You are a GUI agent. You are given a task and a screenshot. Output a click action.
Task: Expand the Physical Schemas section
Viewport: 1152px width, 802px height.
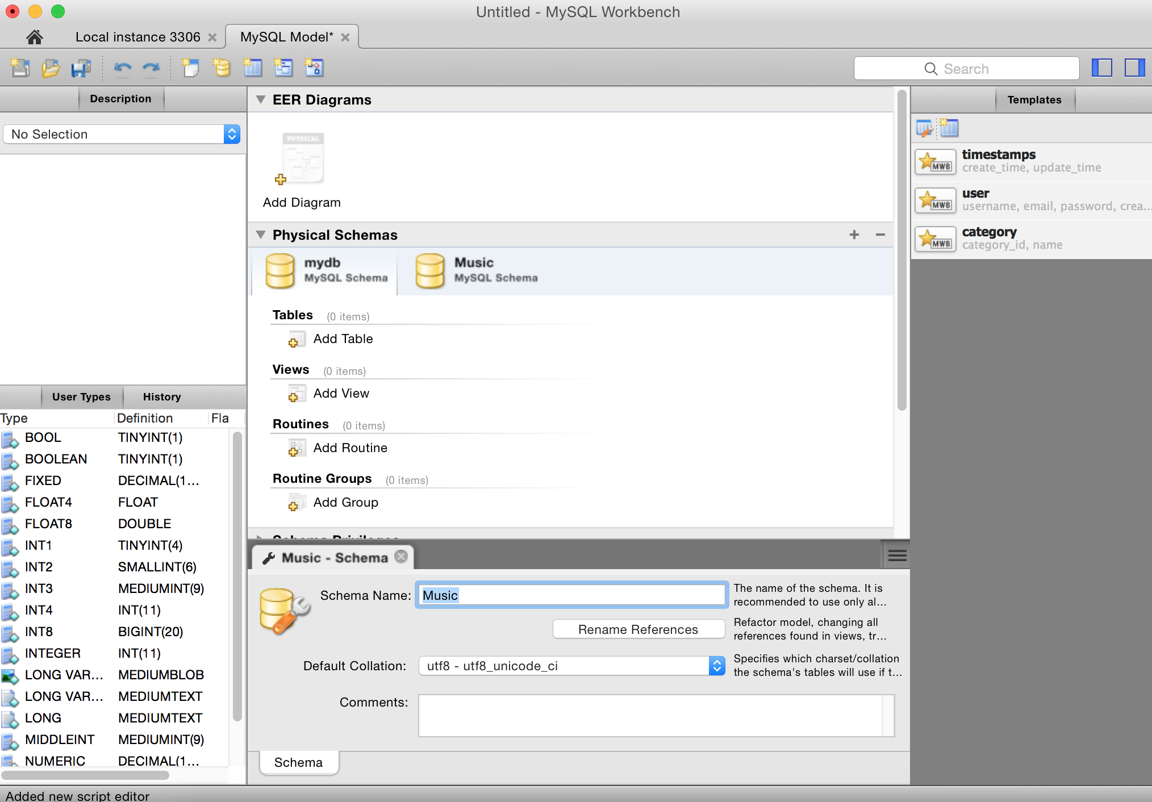coord(262,234)
